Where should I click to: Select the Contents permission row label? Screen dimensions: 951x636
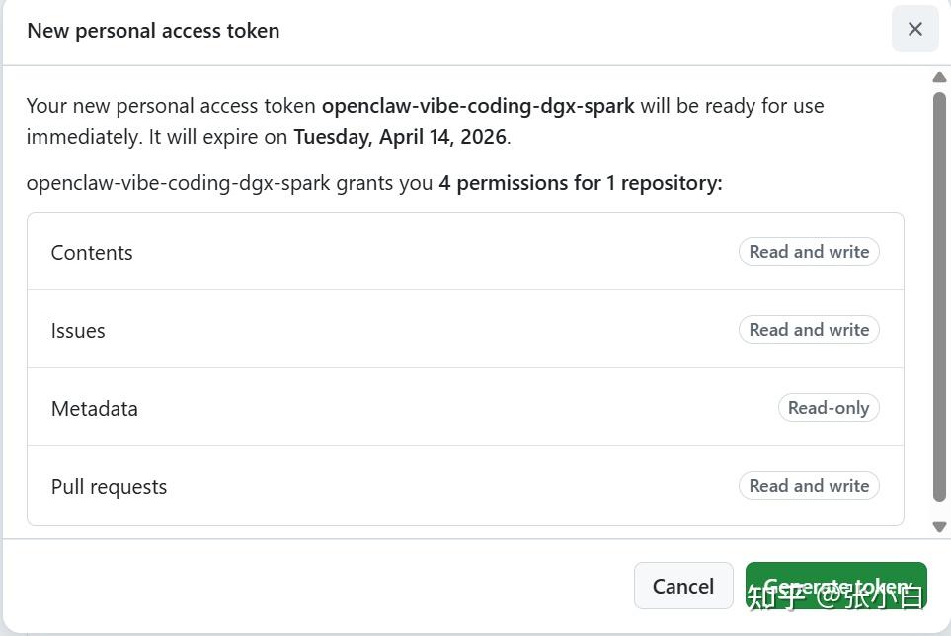pos(92,253)
